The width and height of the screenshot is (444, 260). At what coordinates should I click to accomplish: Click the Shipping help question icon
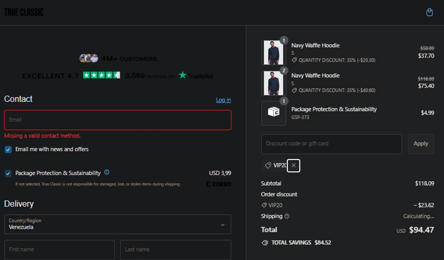pos(287,216)
